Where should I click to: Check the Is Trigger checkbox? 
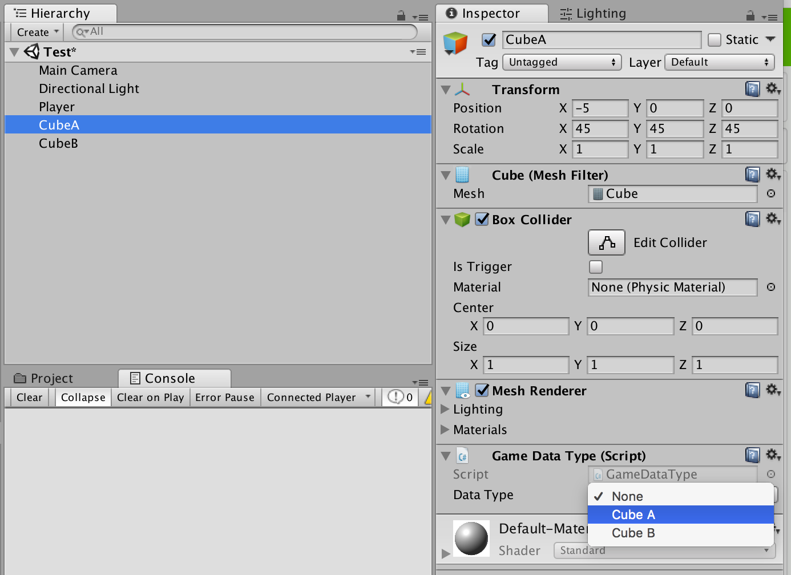pos(596,266)
